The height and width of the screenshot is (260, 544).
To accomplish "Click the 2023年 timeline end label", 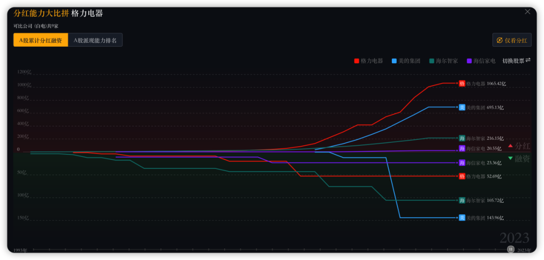I will pos(524,250).
